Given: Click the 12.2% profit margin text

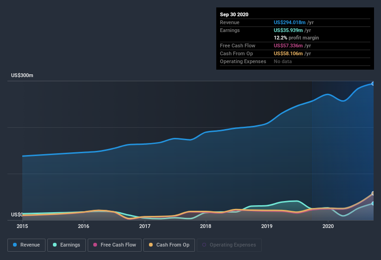Looking at the screenshot, I should (x=296, y=38).
